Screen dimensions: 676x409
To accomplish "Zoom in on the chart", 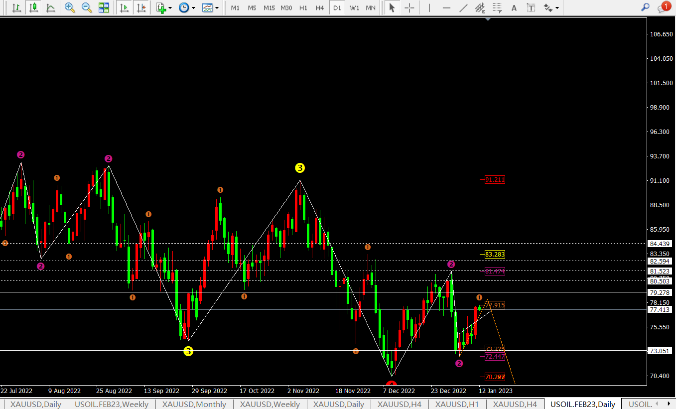I will [x=70, y=7].
